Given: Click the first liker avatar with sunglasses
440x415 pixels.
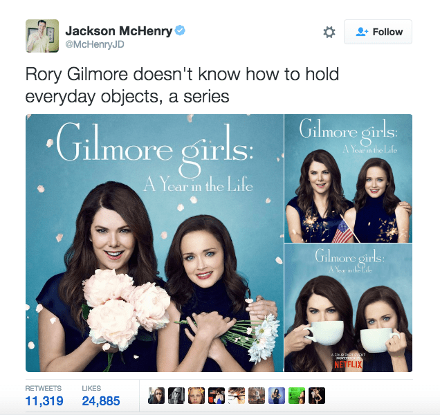Looking at the screenshot, I should pos(156,396).
